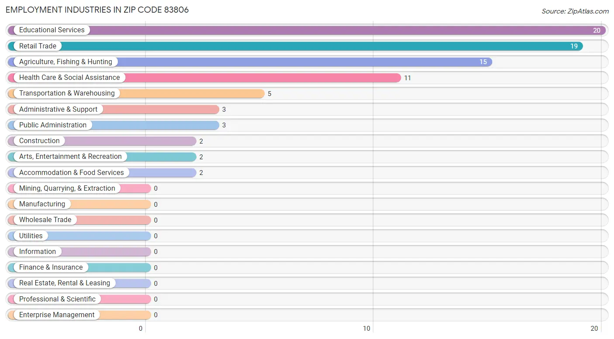614x339 pixels.
Task: Click the pink Health Care bar
Action: point(204,78)
